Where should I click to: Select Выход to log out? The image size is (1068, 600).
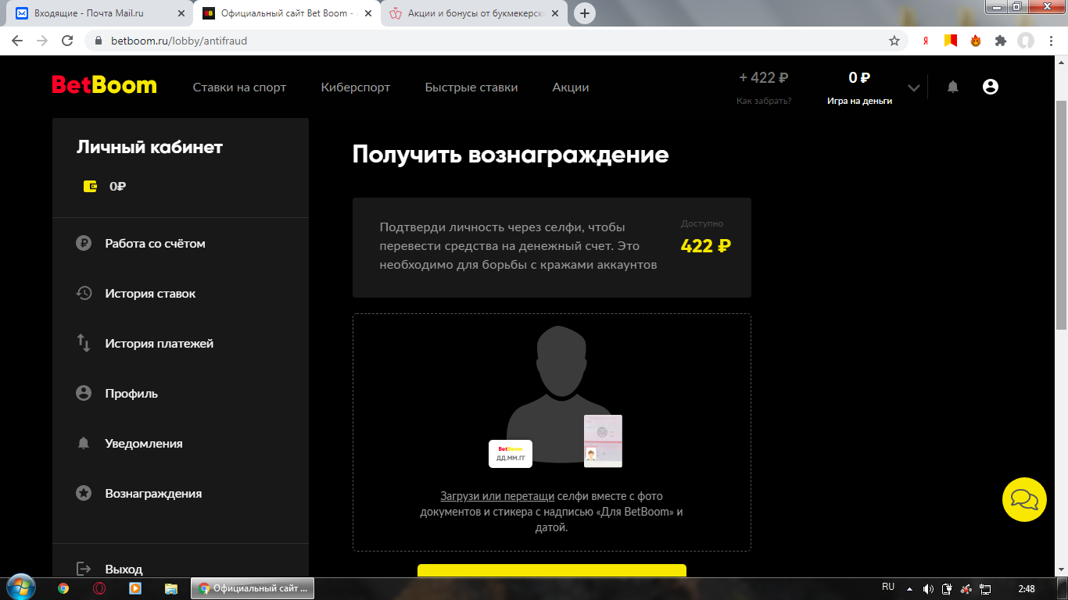coord(124,569)
